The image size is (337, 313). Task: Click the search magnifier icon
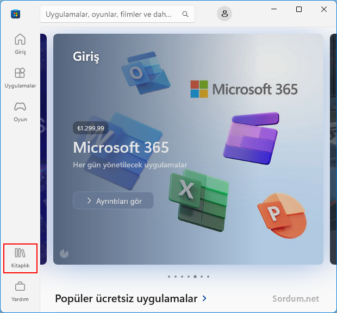click(x=185, y=14)
